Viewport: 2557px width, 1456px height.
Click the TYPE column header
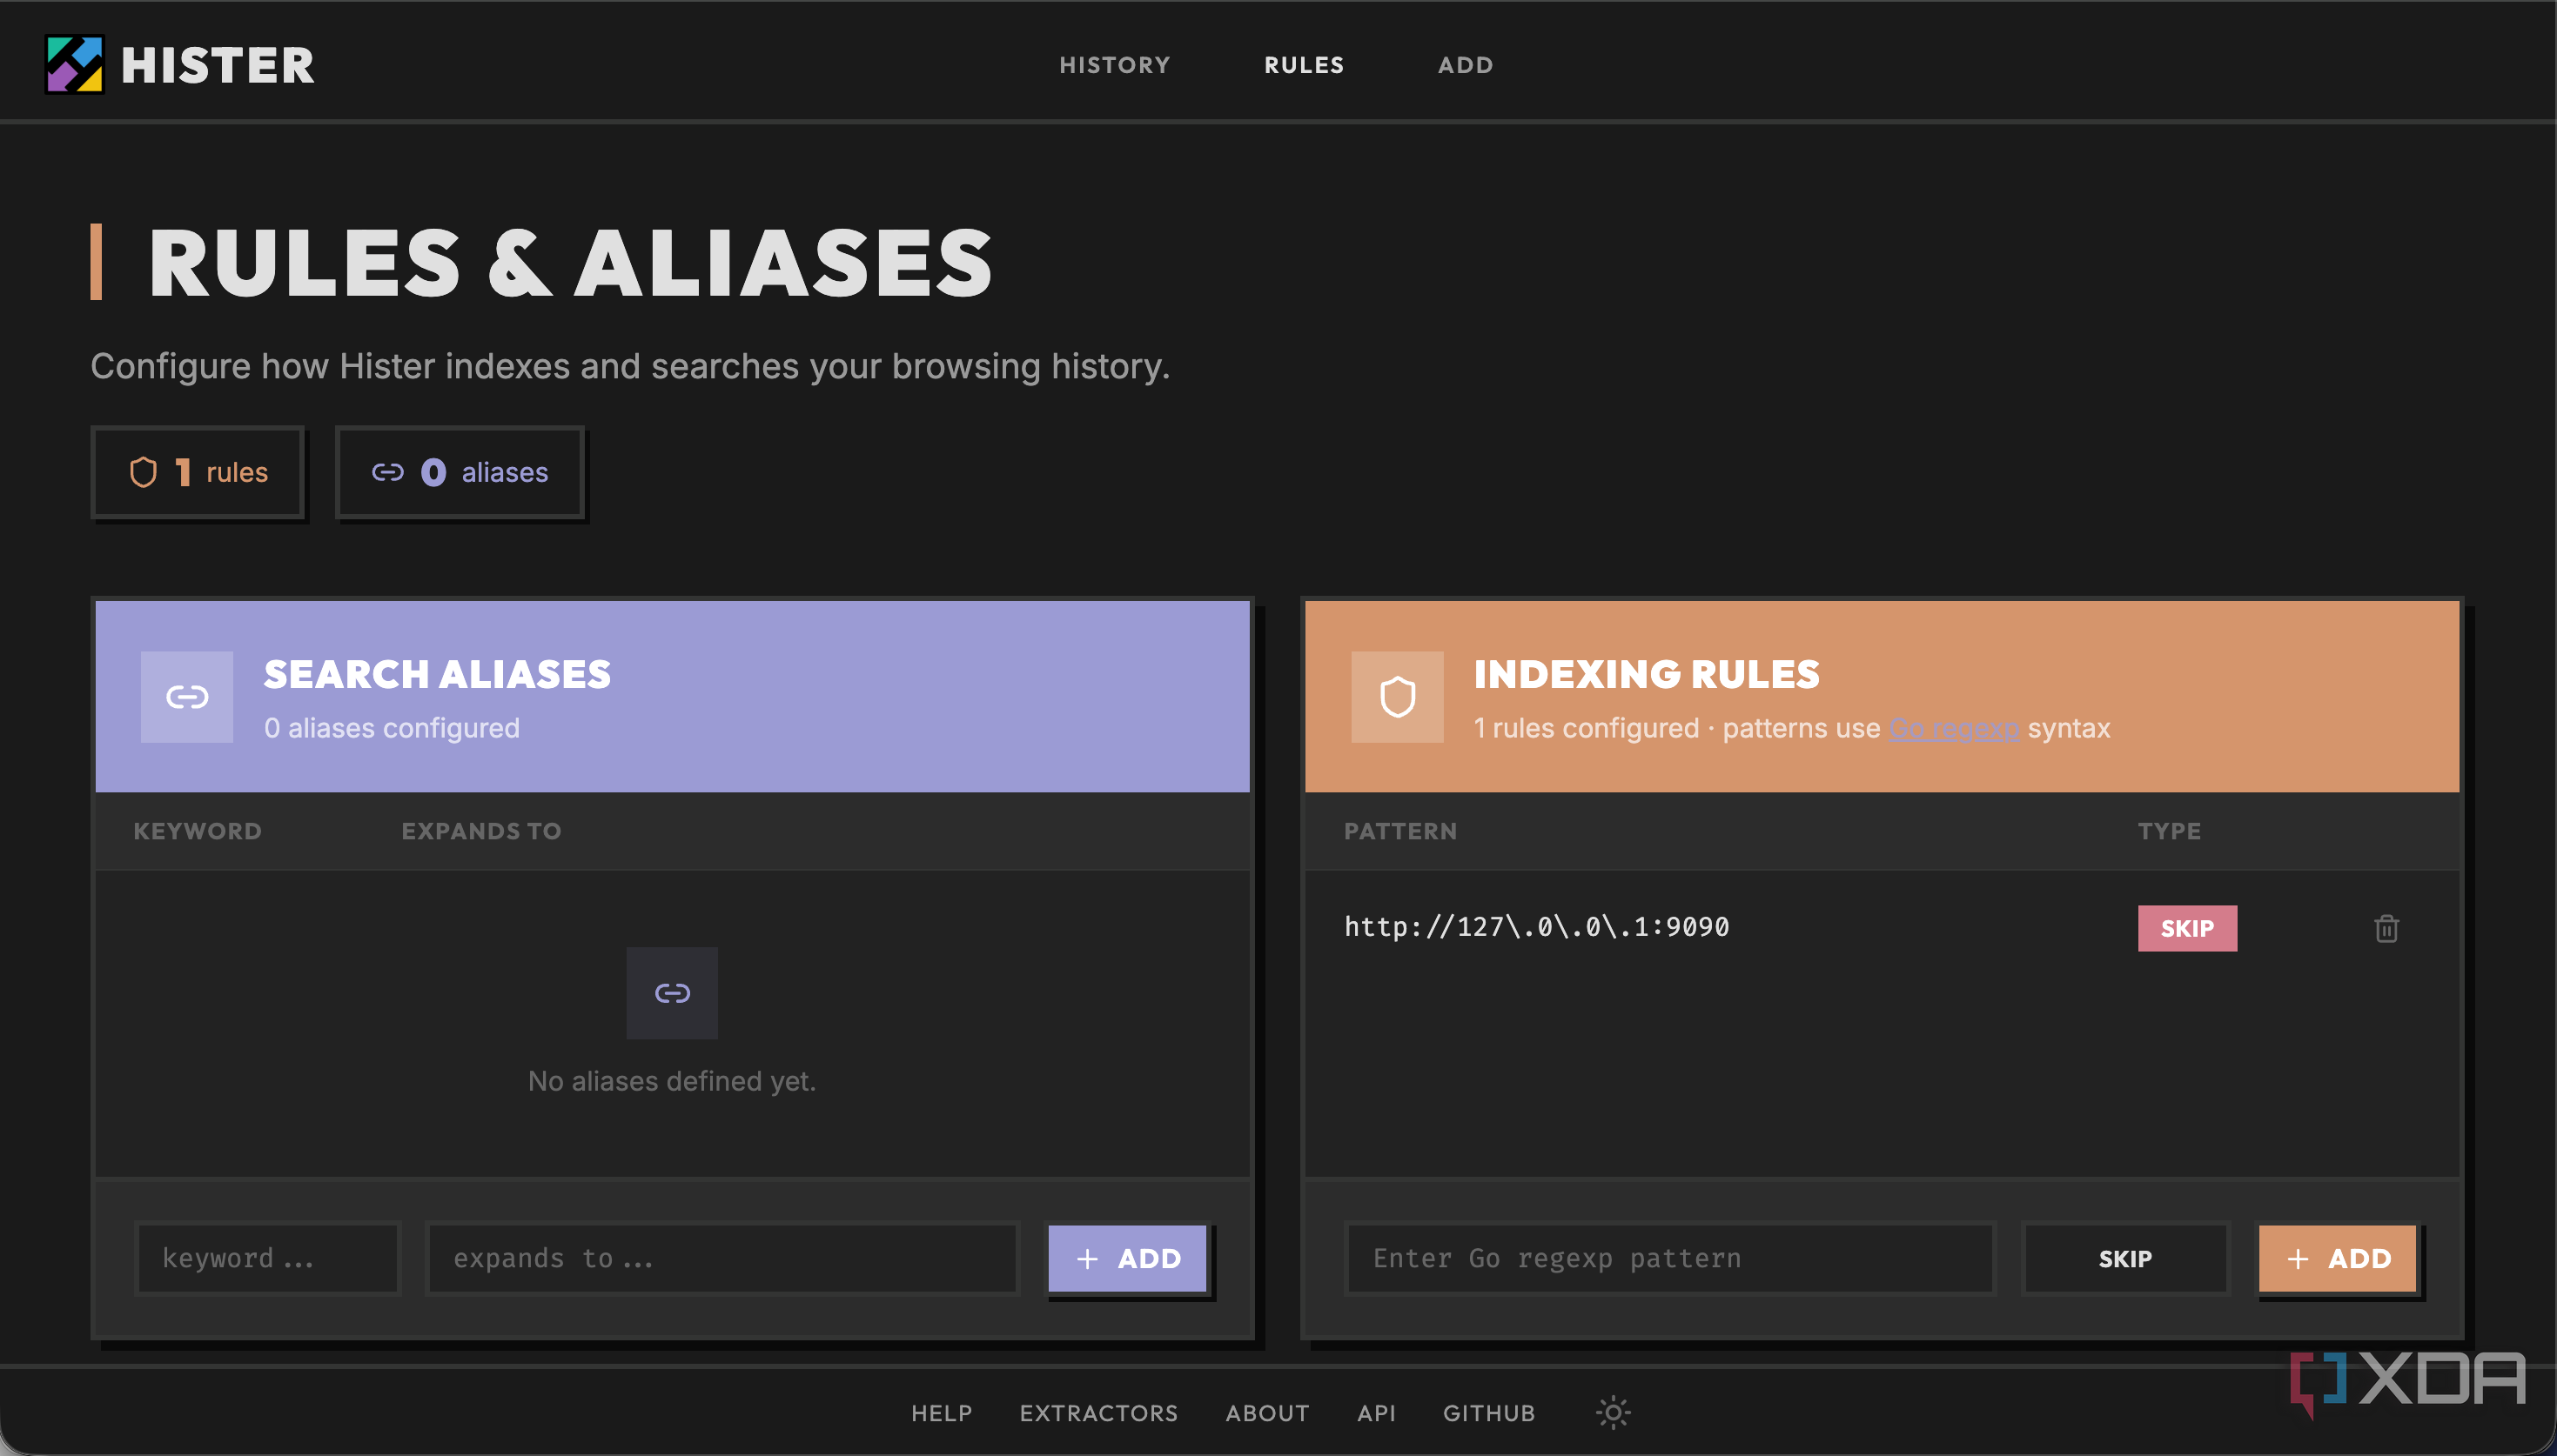2169,831
